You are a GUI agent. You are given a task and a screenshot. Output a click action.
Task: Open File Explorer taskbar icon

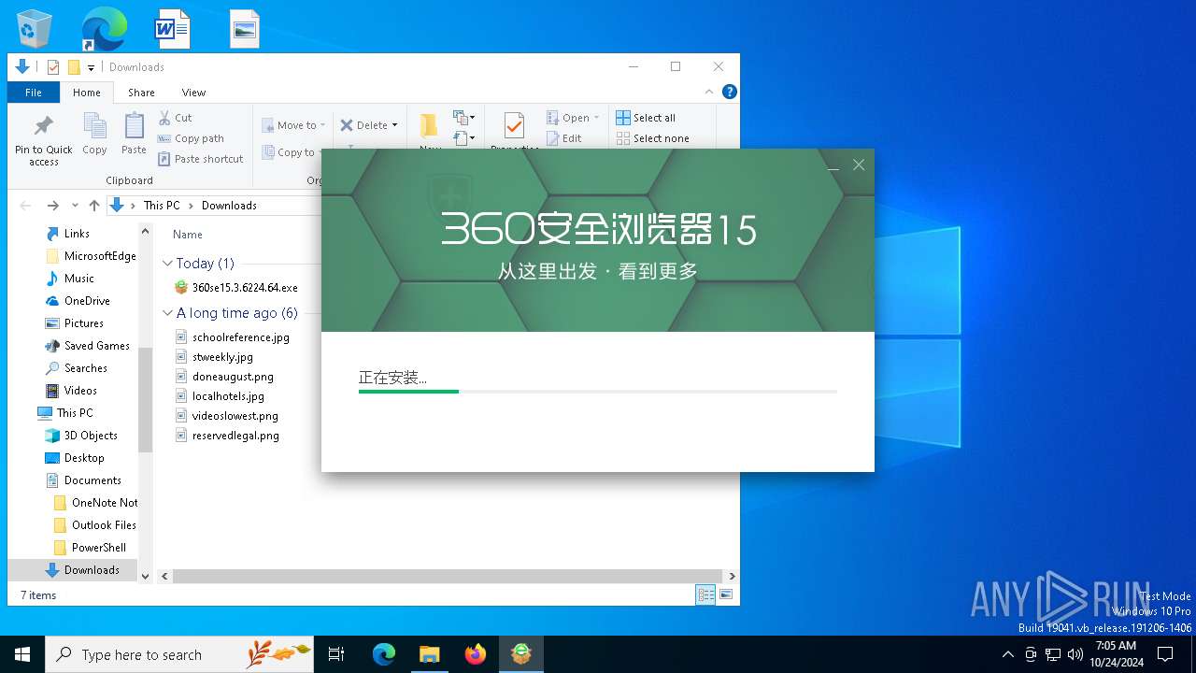click(x=429, y=654)
